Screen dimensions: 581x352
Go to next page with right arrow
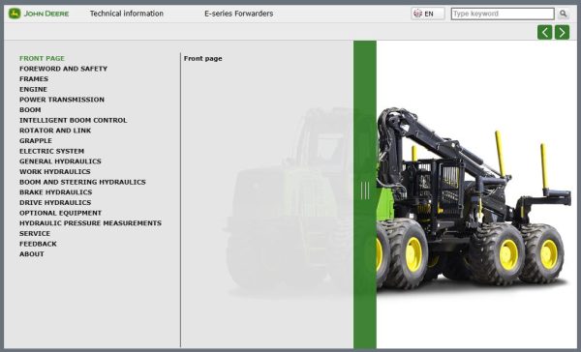562,33
